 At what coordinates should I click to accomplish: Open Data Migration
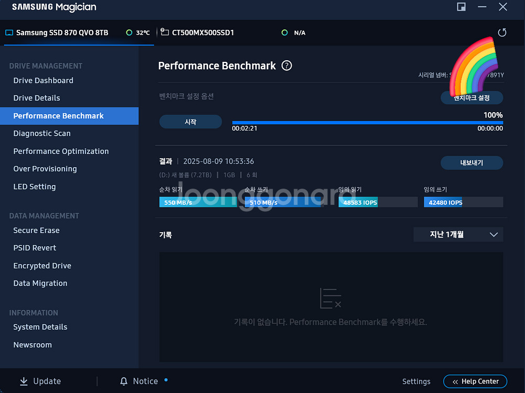(x=40, y=283)
